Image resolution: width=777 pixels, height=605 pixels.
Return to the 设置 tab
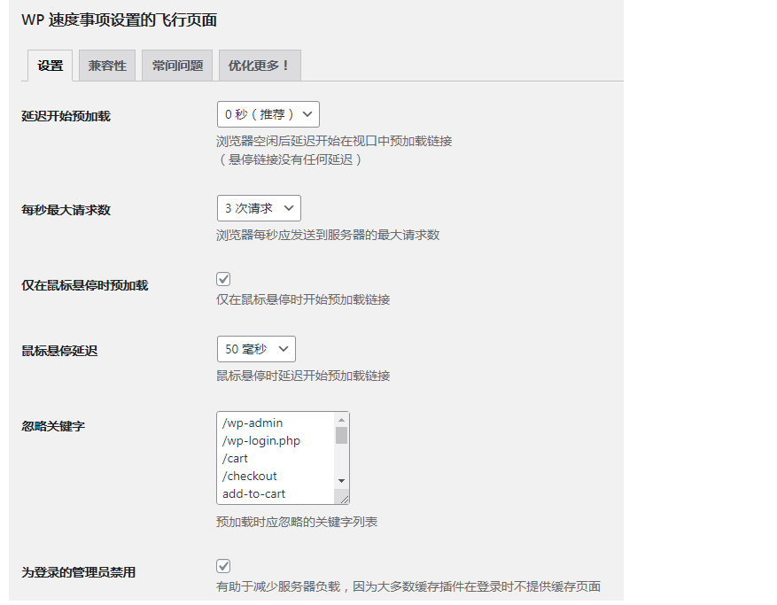coord(49,65)
